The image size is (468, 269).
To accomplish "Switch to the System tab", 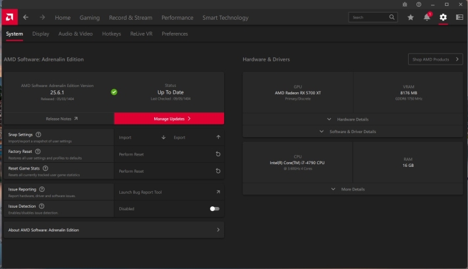I will pyautogui.click(x=15, y=34).
